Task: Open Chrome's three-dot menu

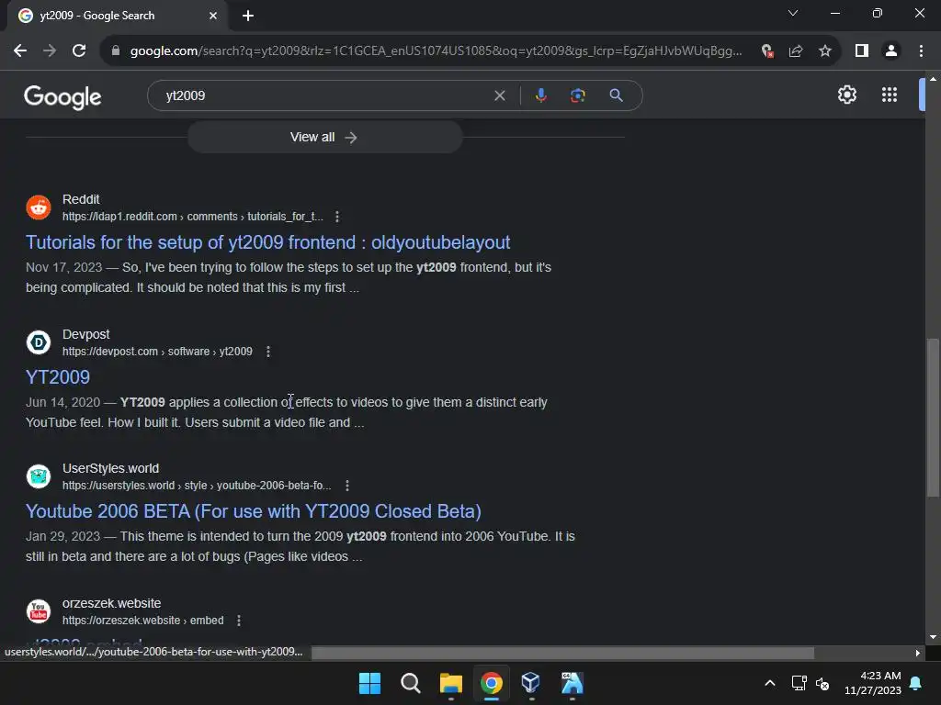Action: [921, 51]
